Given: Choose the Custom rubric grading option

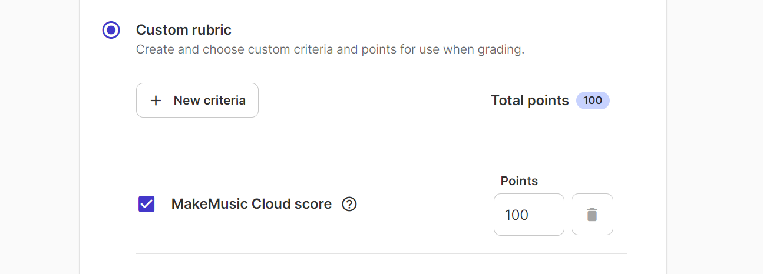Looking at the screenshot, I should pos(111,30).
